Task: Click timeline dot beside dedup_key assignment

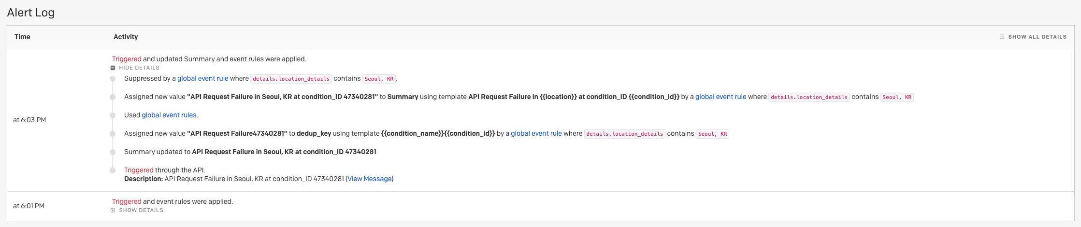Action: (x=113, y=134)
